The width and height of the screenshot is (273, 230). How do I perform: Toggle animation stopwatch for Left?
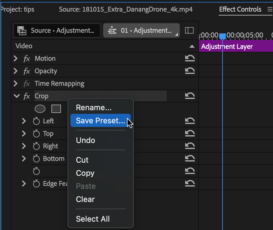point(36,121)
